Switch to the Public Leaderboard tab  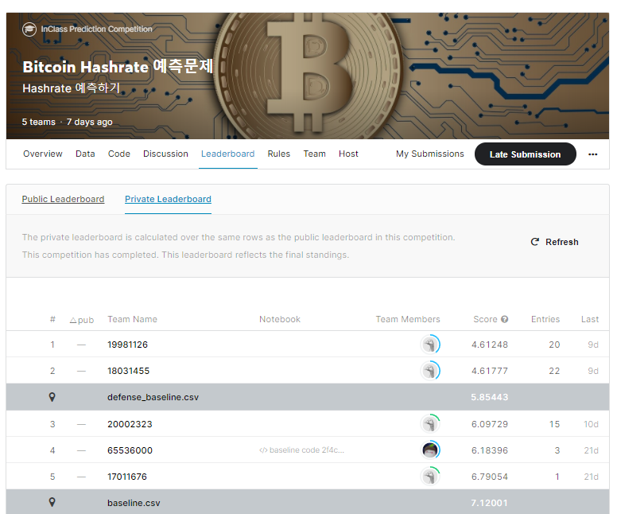(x=63, y=199)
